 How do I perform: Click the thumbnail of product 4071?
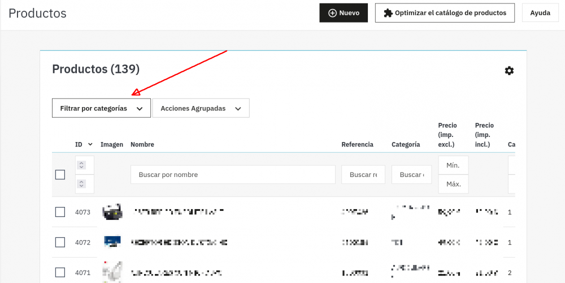click(112, 272)
